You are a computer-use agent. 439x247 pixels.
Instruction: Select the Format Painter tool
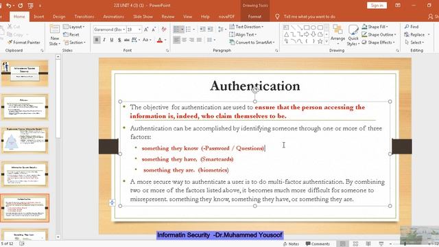[x=24, y=43]
